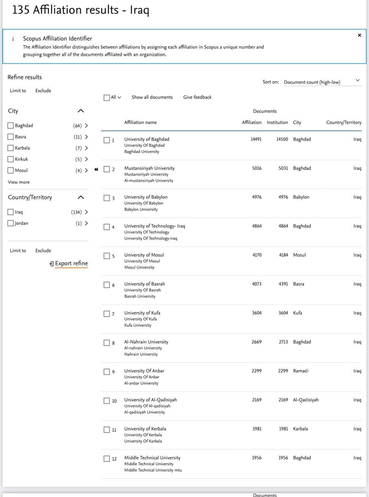
Task: Click the info icon in the banner
Action: click(x=13, y=39)
